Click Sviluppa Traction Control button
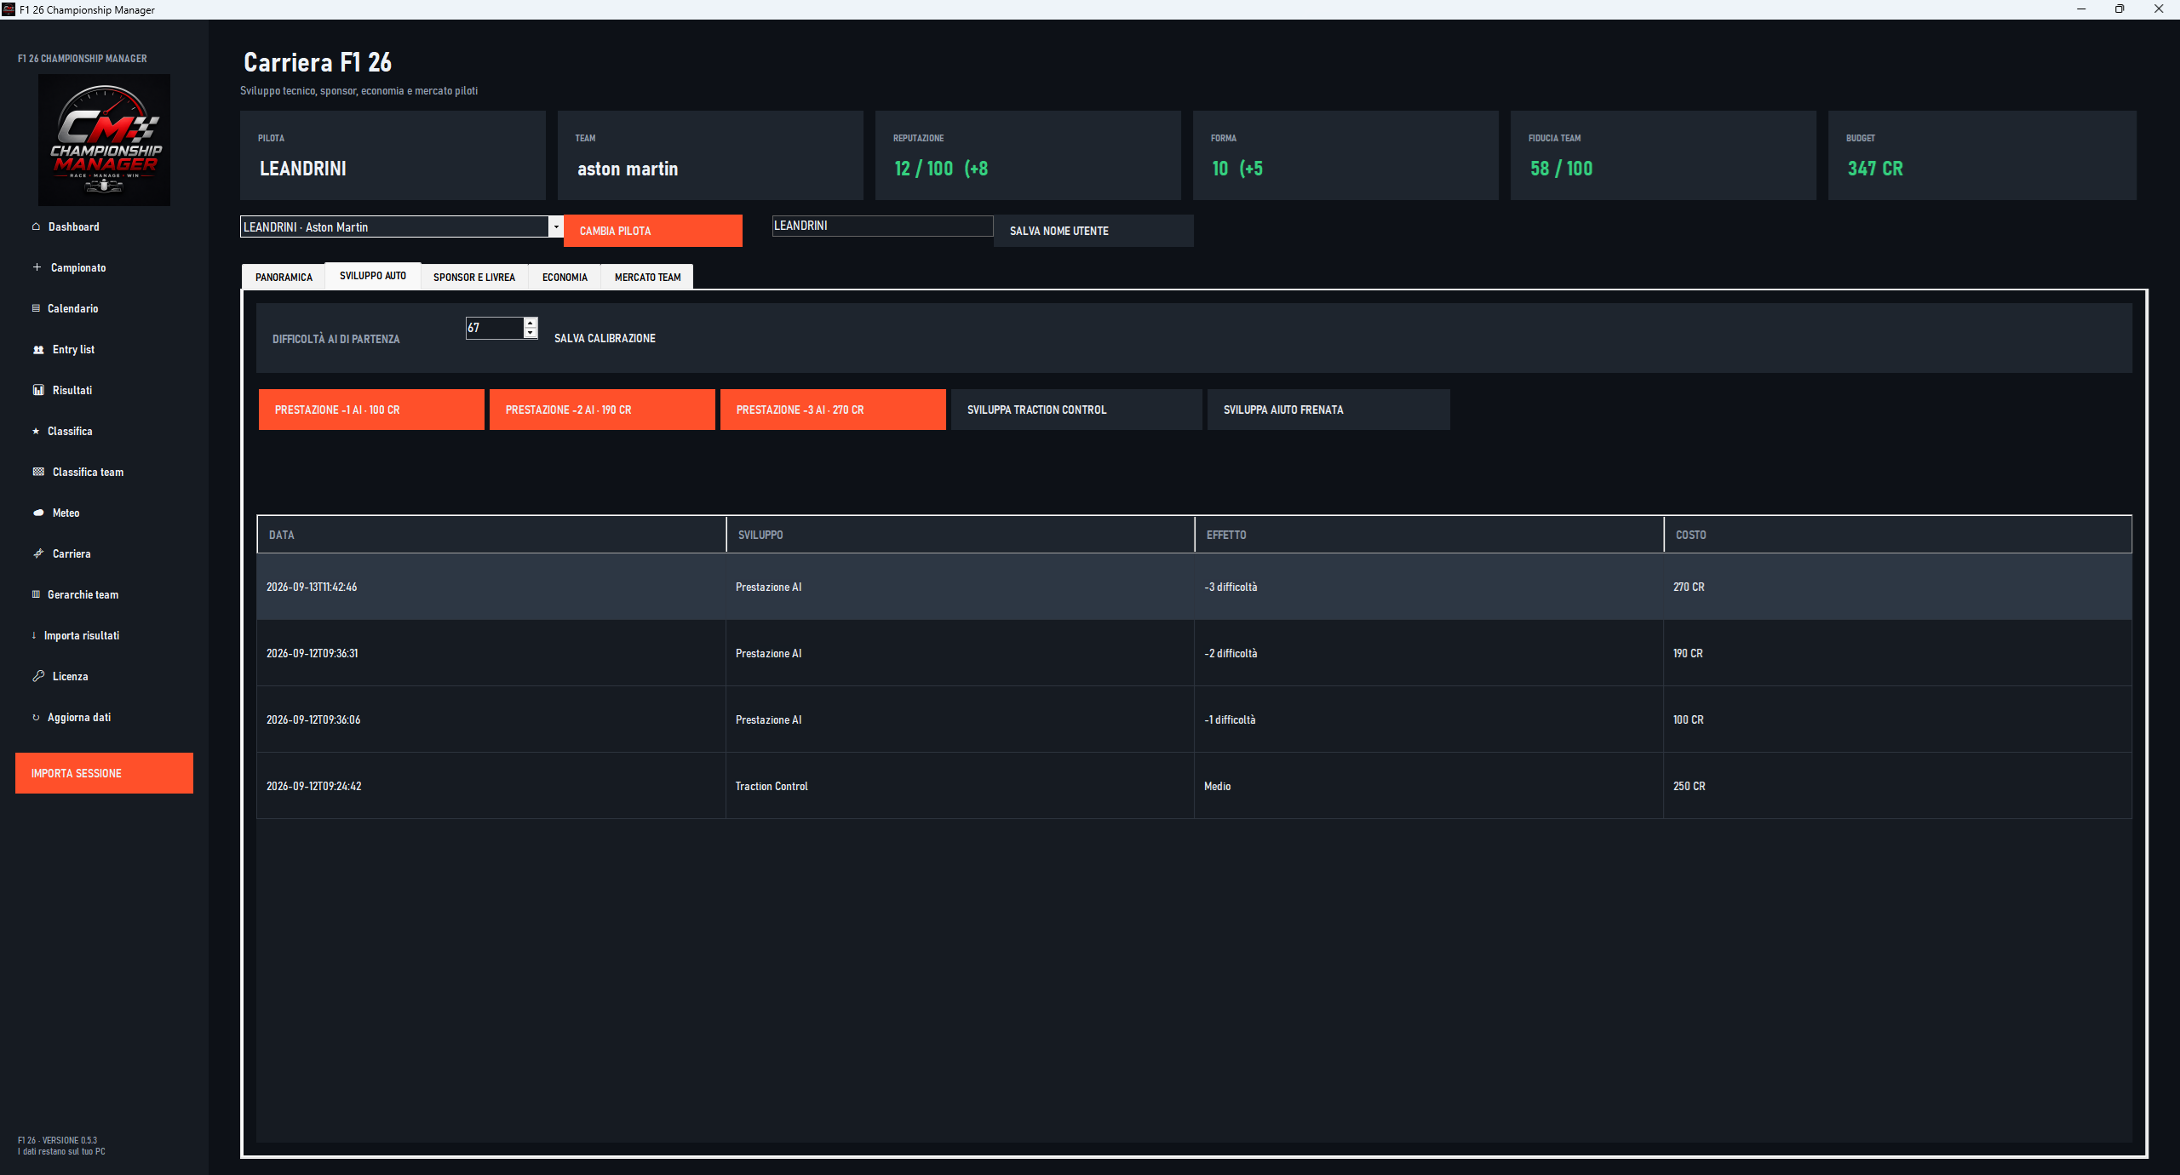Image resolution: width=2180 pixels, height=1175 pixels. point(1076,410)
